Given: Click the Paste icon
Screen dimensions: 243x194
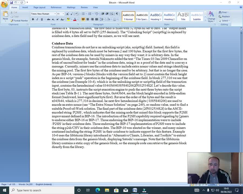Looking at the screenshot, I should coord(5,14).
